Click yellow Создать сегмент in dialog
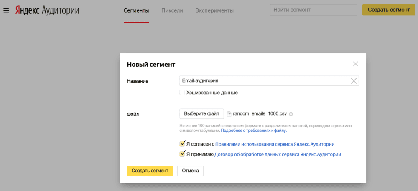The image size is (418, 191). [150, 171]
